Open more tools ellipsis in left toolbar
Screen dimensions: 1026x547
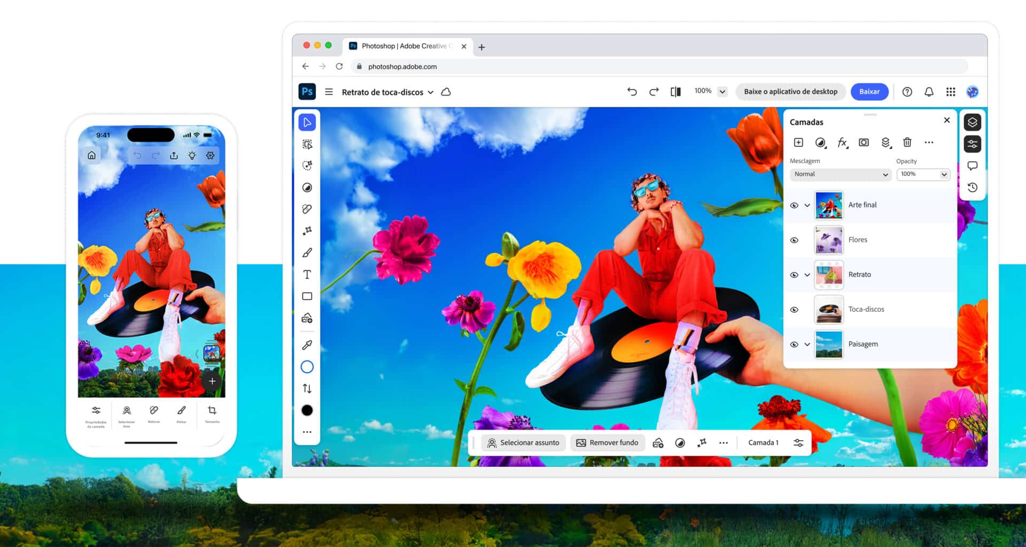tap(307, 432)
